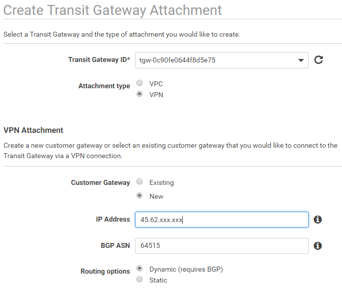Select Dynamic (requires BGP) routing
342x288 pixels.
[140, 269]
